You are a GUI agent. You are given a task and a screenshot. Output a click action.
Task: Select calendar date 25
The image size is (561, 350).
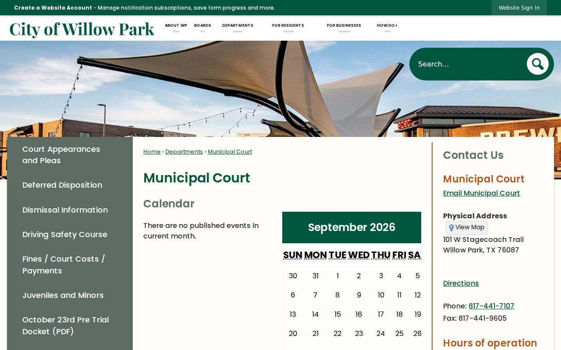399,334
